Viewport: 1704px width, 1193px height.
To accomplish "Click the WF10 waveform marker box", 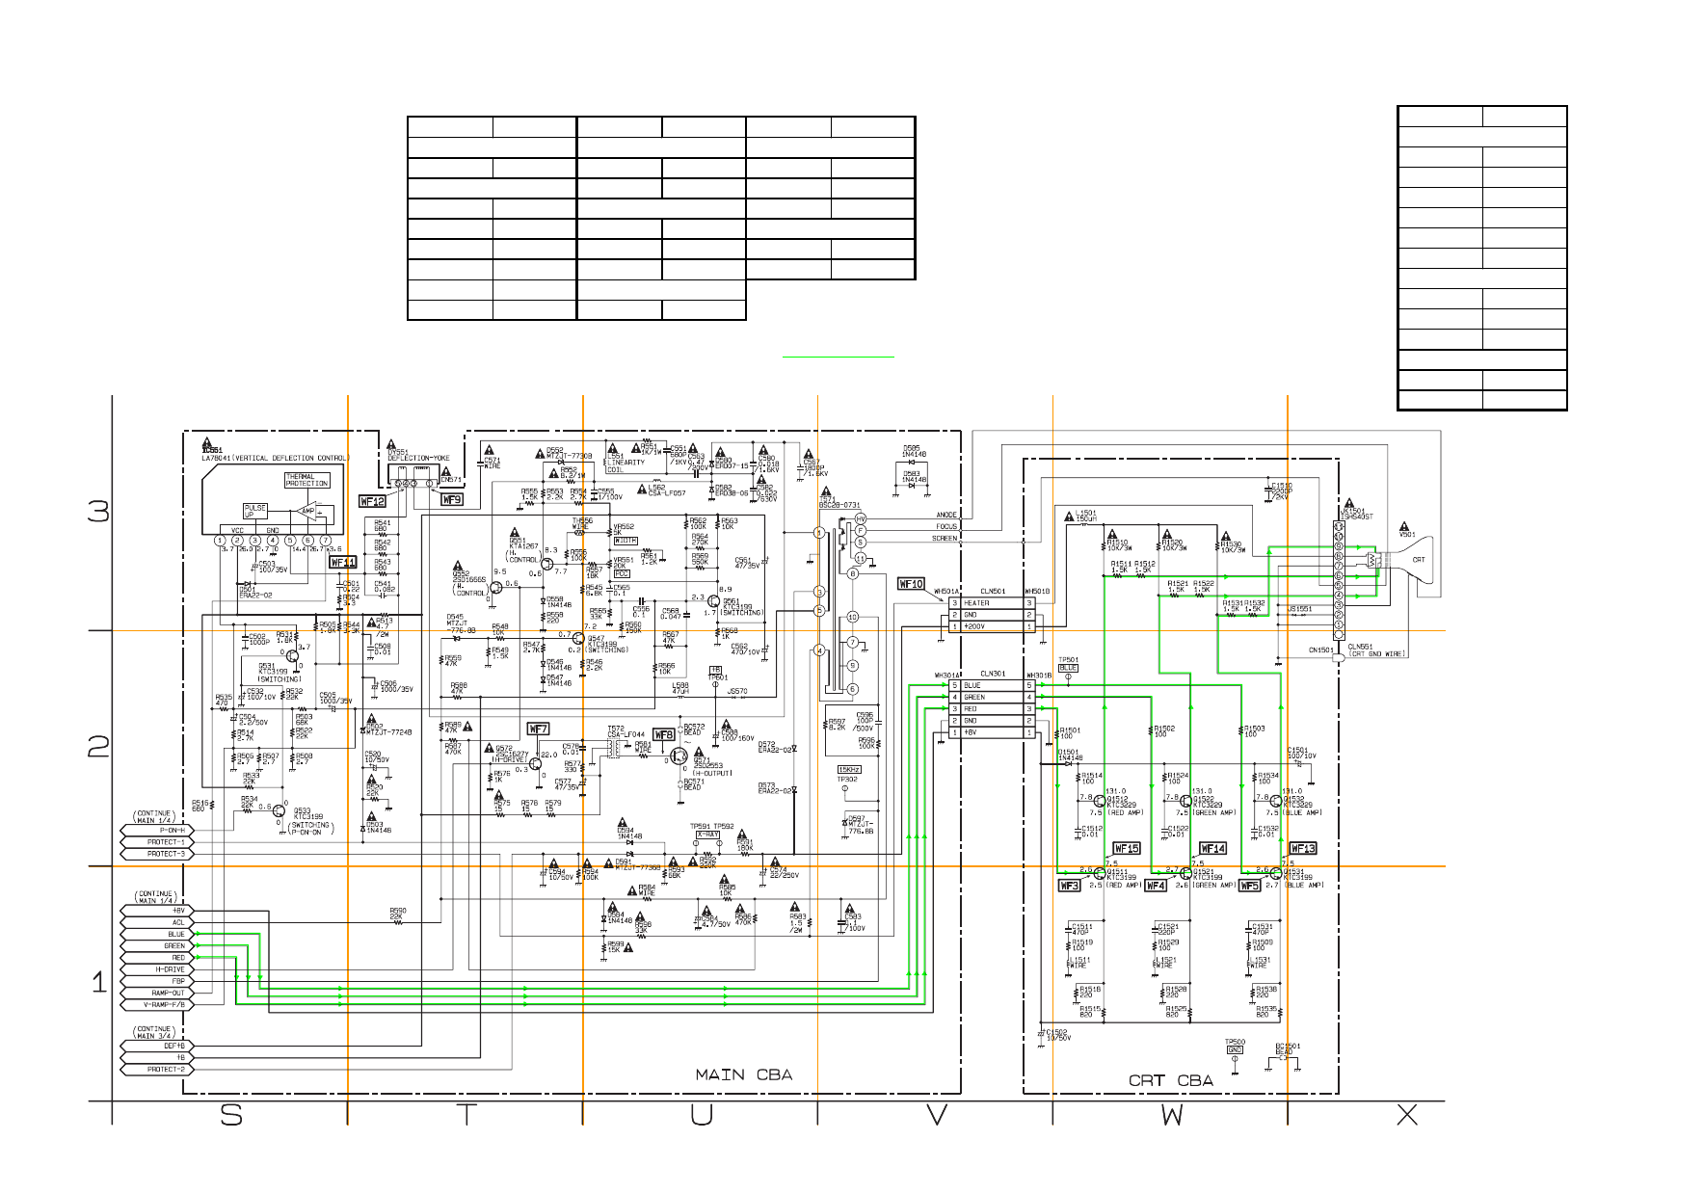I will pyautogui.click(x=911, y=584).
